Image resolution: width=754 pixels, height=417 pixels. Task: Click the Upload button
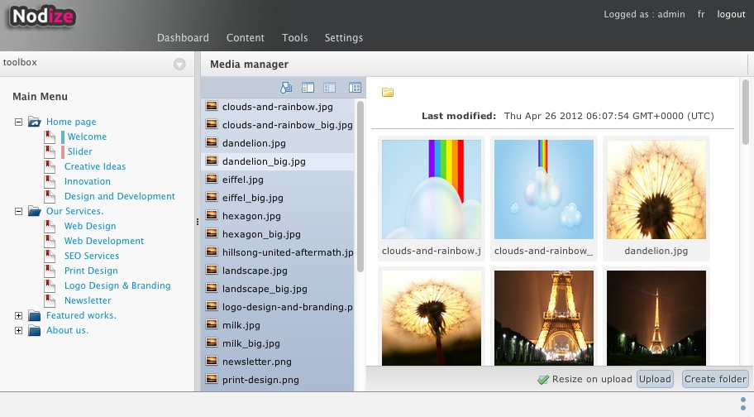[x=655, y=379]
